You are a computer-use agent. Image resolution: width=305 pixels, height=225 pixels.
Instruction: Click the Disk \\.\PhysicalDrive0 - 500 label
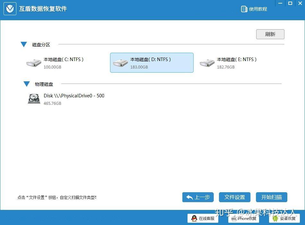pyautogui.click(x=74, y=96)
